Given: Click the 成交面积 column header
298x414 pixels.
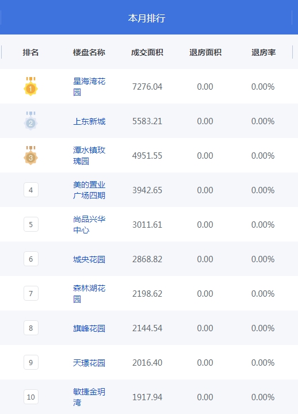Looking at the screenshot, I should coord(147,52).
